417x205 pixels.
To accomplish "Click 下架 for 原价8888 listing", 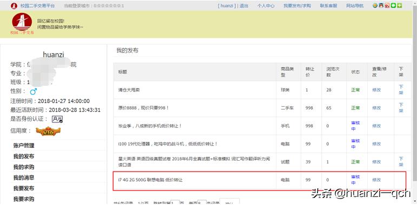I will tap(401, 108).
